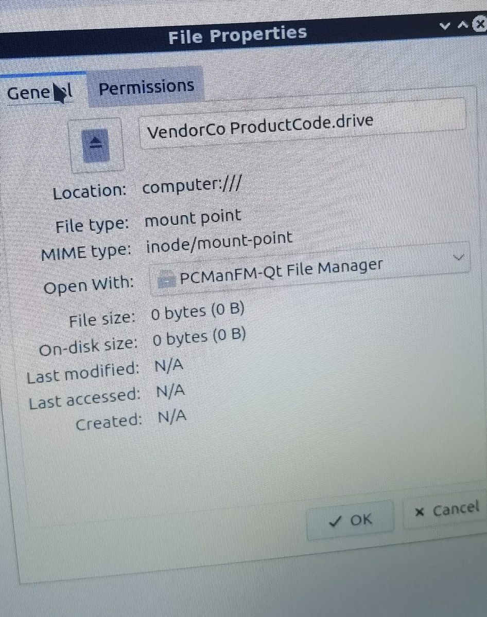Click the mount point file type value
This screenshot has width=487, height=617.
pos(193,218)
